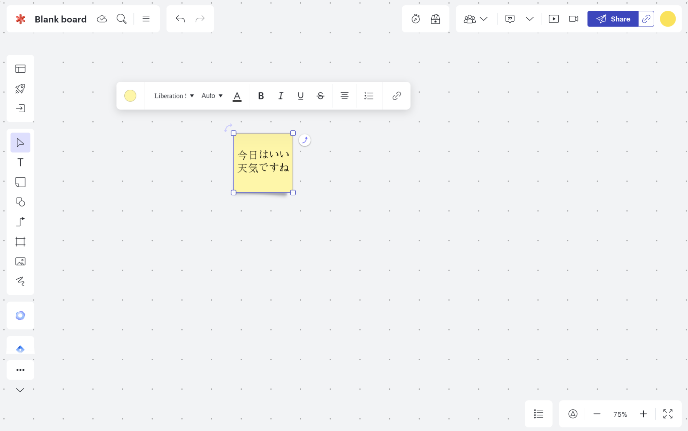Open the image upload tool
This screenshot has width=688, height=431.
coord(20,262)
